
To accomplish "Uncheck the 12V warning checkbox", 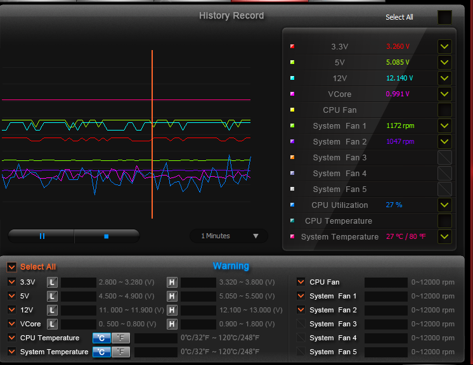I will pos(12,309).
